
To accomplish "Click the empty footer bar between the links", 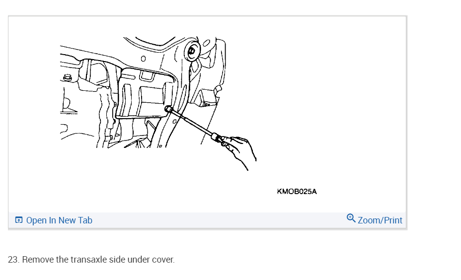I will coord(219,220).
